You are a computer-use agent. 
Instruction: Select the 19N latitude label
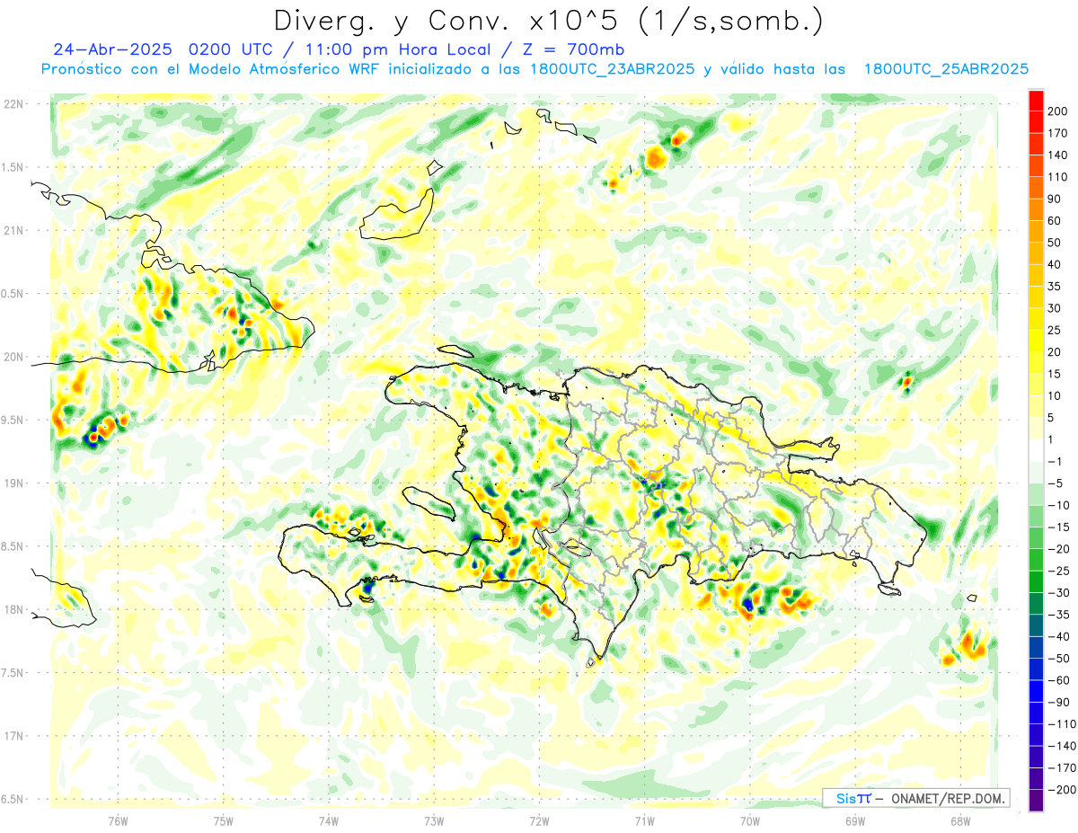pyautogui.click(x=13, y=483)
